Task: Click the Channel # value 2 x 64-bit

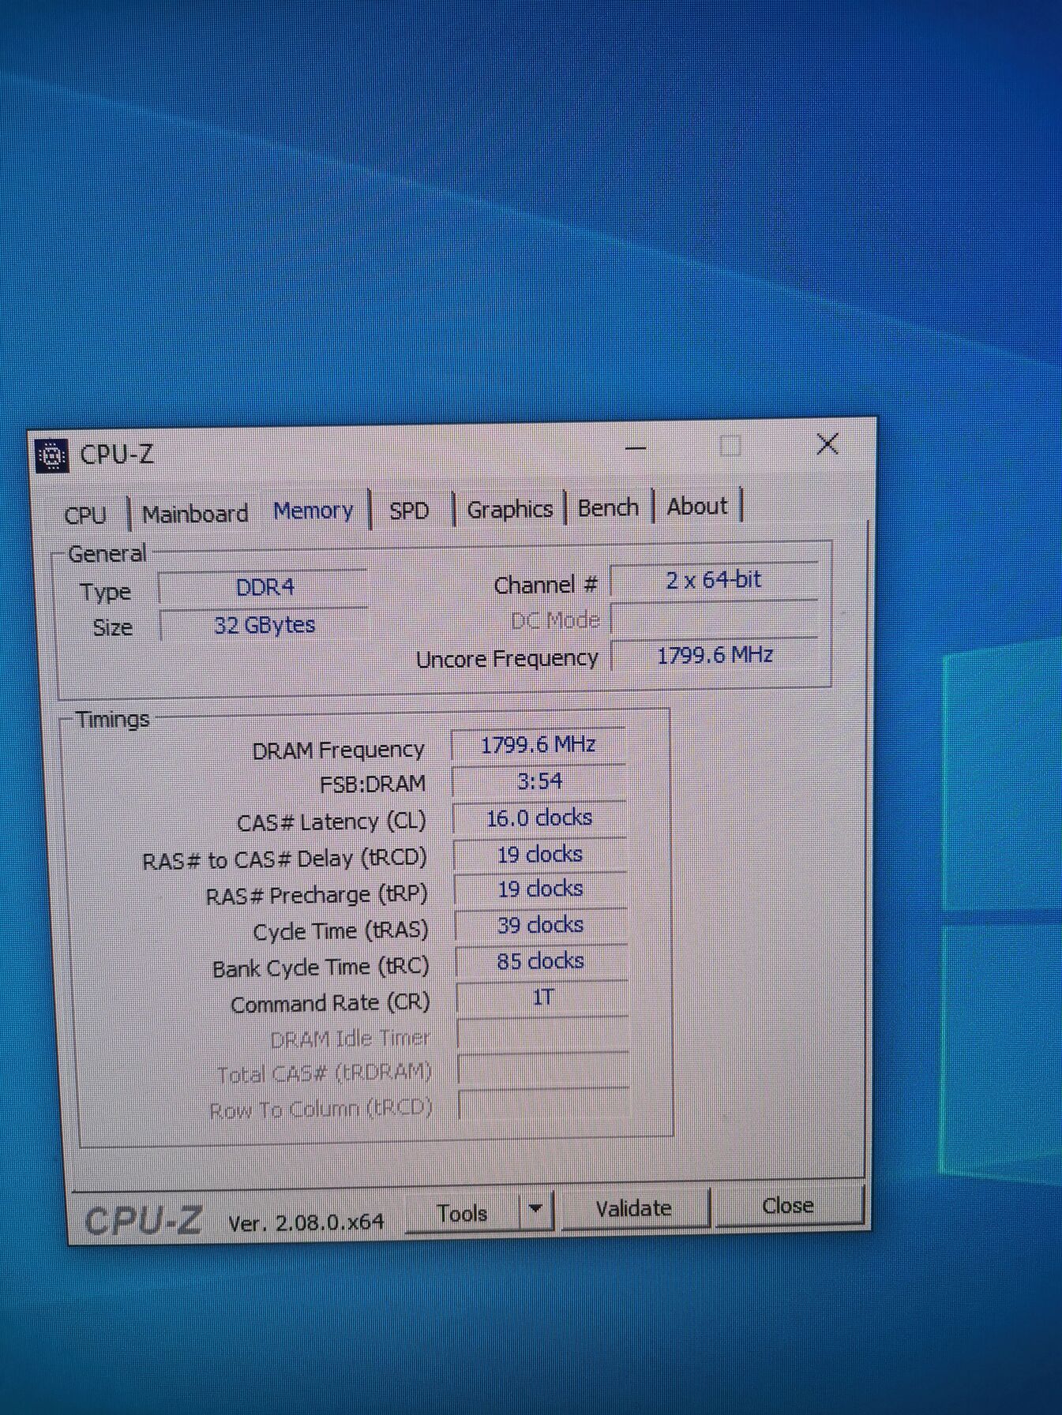Action: [715, 580]
